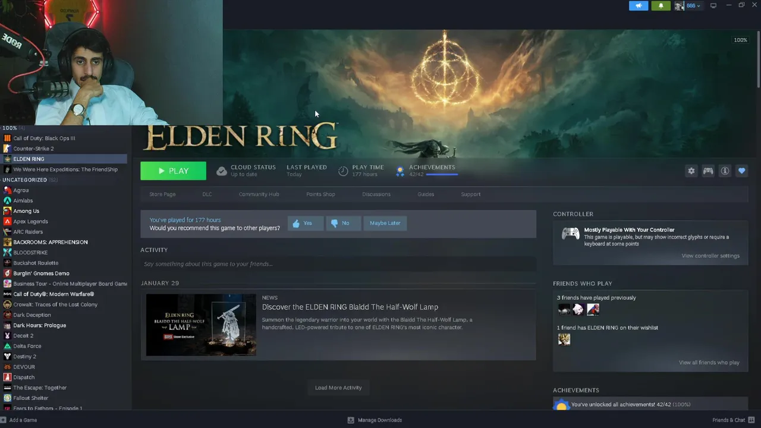The height and width of the screenshot is (428, 761).
Task: Choose Maybe Later for review
Action: click(385, 223)
